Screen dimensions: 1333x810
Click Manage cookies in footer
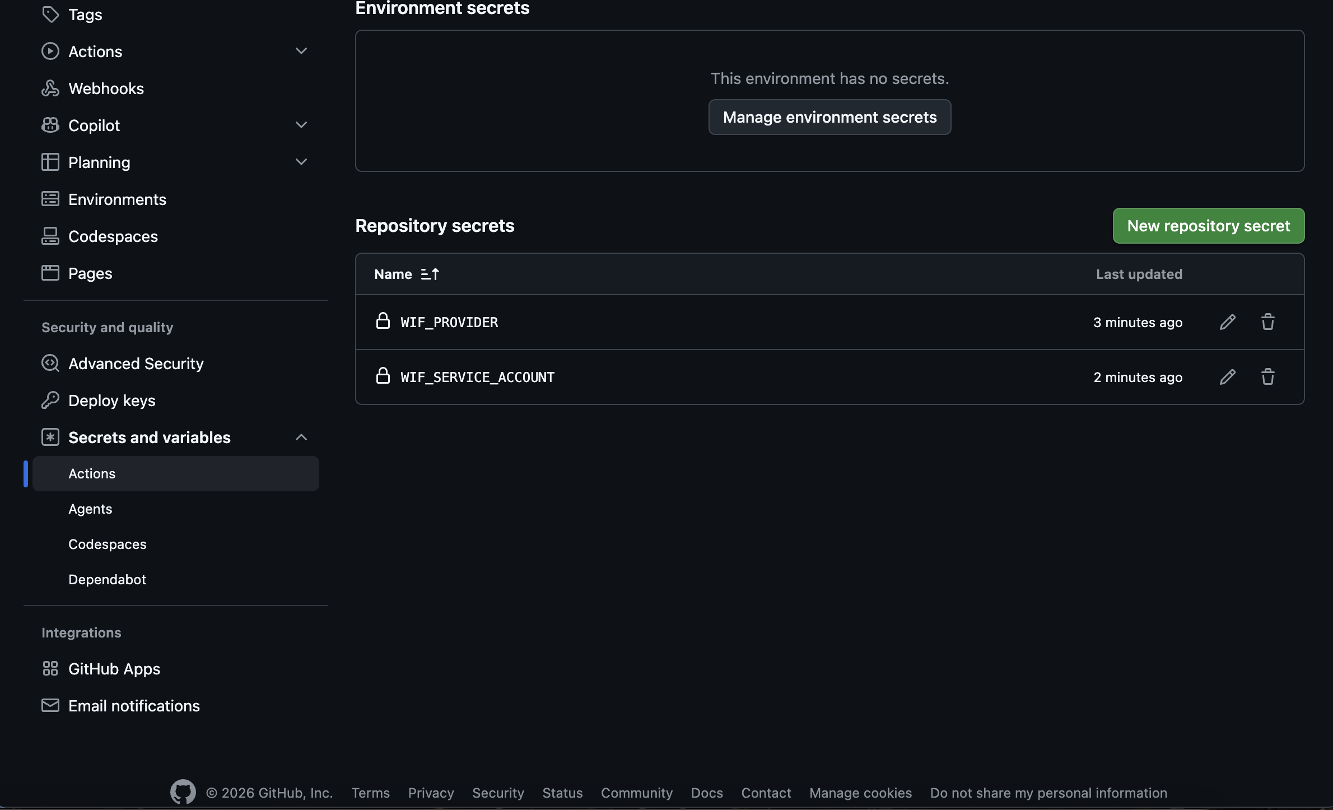tap(861, 793)
